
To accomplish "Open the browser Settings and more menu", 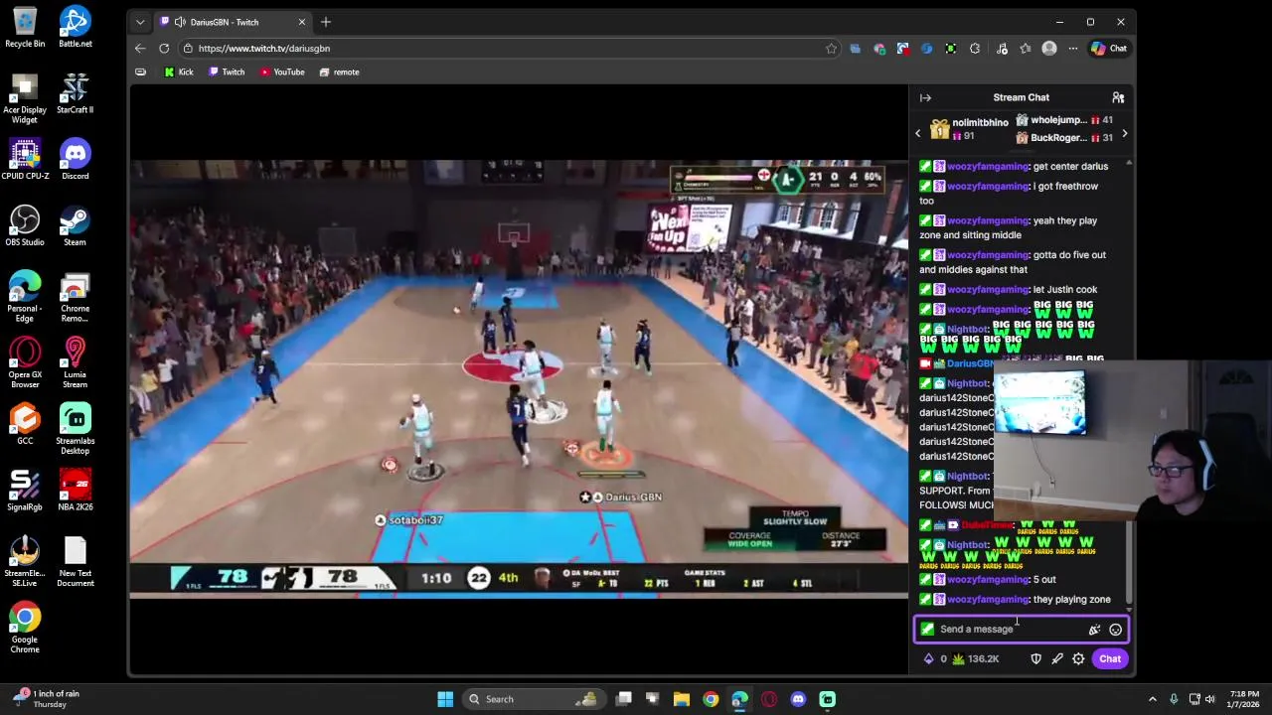I will (x=1072, y=49).
